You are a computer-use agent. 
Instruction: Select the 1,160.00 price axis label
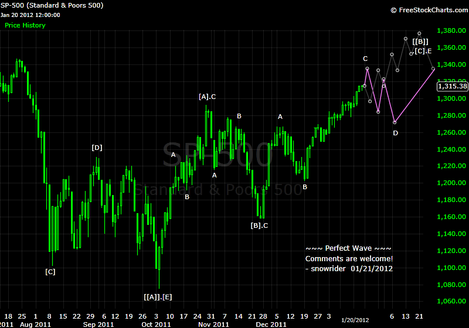tap(451, 217)
